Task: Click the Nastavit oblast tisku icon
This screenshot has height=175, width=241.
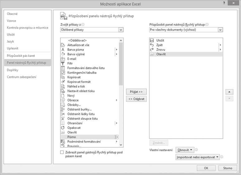Action: 63,91
